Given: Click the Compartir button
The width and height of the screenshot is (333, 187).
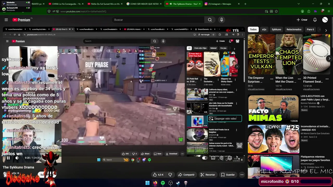Looking at the screenshot, I should [x=186, y=175].
